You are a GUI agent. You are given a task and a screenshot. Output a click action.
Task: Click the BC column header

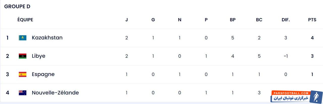coord(259,20)
